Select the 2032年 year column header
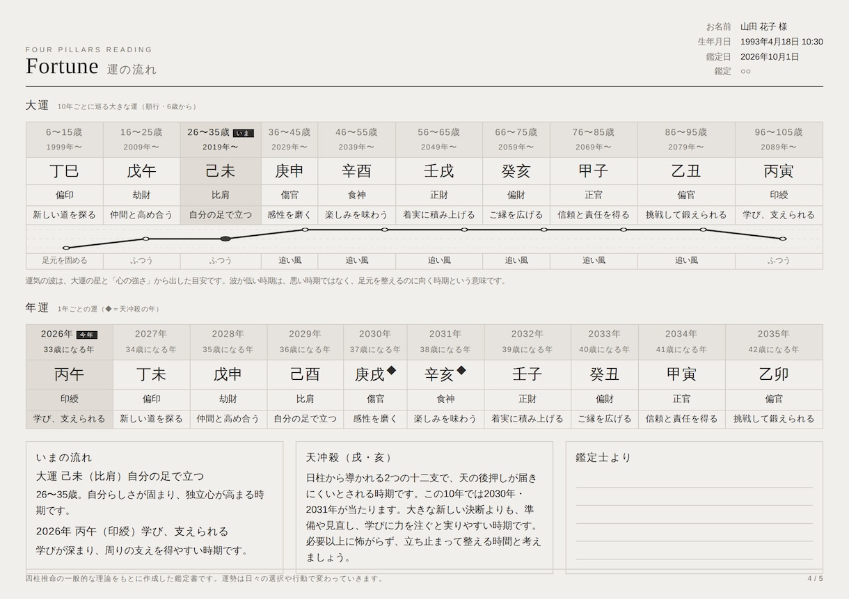 (x=527, y=342)
